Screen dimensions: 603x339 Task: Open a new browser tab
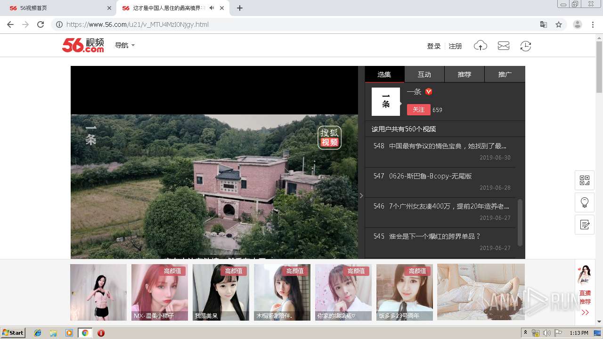(240, 8)
